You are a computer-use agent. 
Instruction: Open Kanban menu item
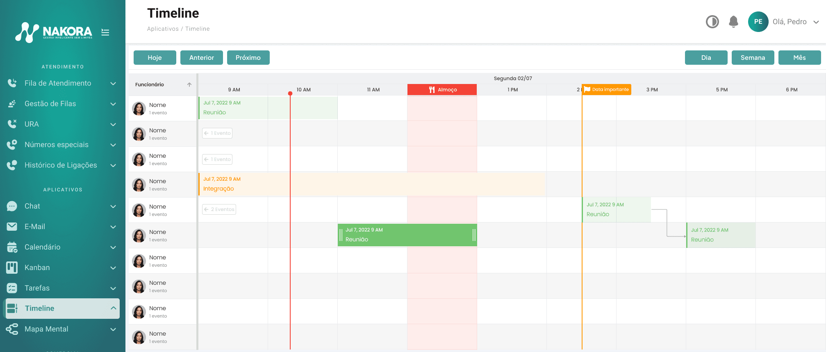pos(62,268)
